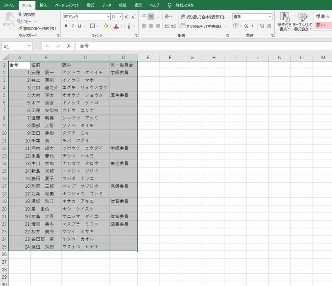Open the Merge and Center dropdown arrow
Viewport: 332px width, 286px height.
point(225,26)
